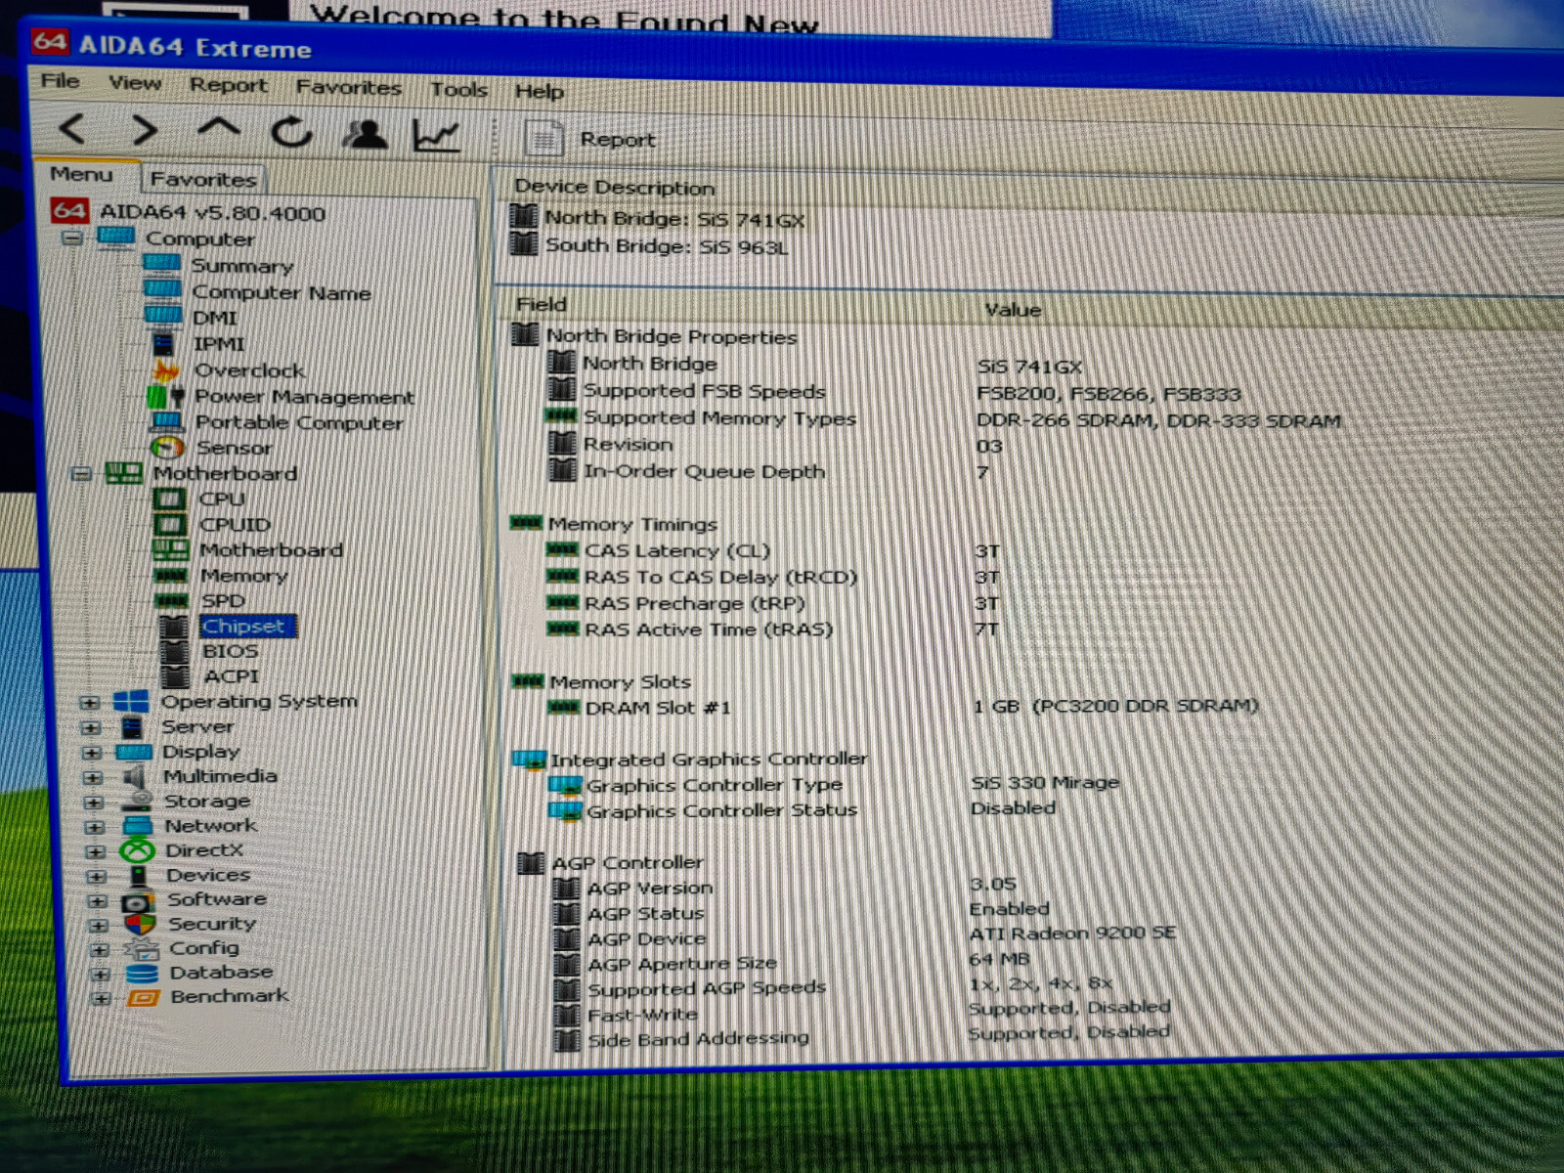Select the AGP Aperture Size row
This screenshot has height=1173, width=1564.
[x=682, y=964]
